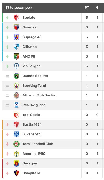Open Athletic Club Bastia team link
Viewport: 104px width, 180px height.
point(39,95)
